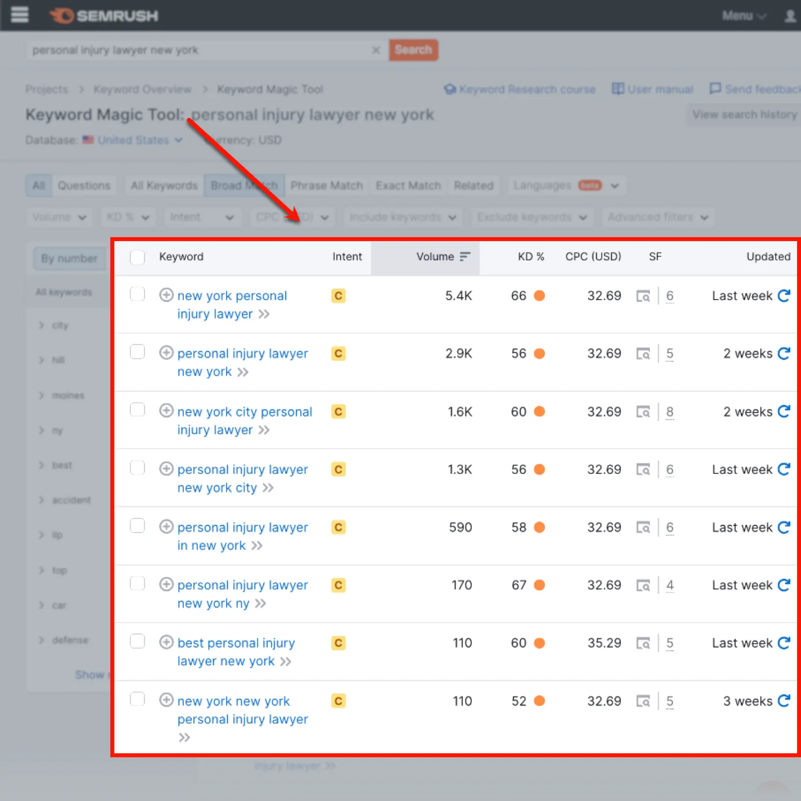The width and height of the screenshot is (801, 801).
Task: Check the best personal injury lawyer new york row
Action: [137, 642]
